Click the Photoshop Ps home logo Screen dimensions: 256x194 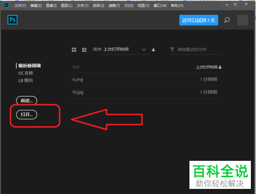tap(12, 20)
